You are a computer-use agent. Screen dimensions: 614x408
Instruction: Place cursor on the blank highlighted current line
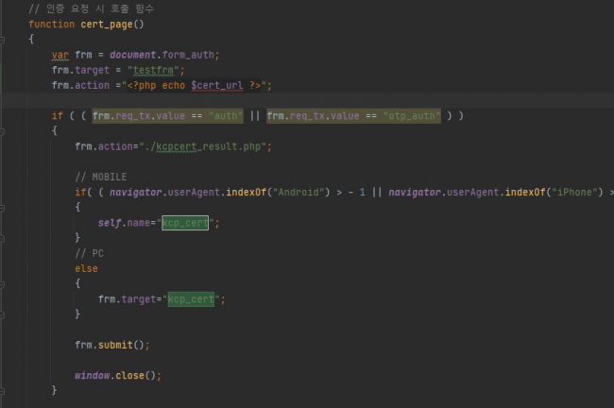(x=307, y=101)
